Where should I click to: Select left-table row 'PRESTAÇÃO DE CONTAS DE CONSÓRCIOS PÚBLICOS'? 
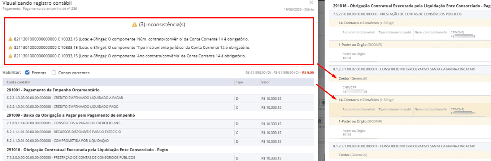pos(158,157)
